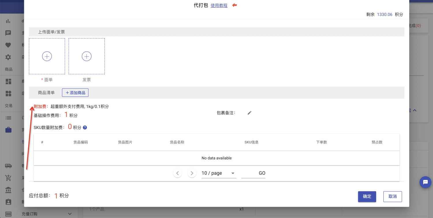The height and width of the screenshot is (218, 433).
Task: Cancel the dialog with 取消 button
Action: [x=393, y=196]
